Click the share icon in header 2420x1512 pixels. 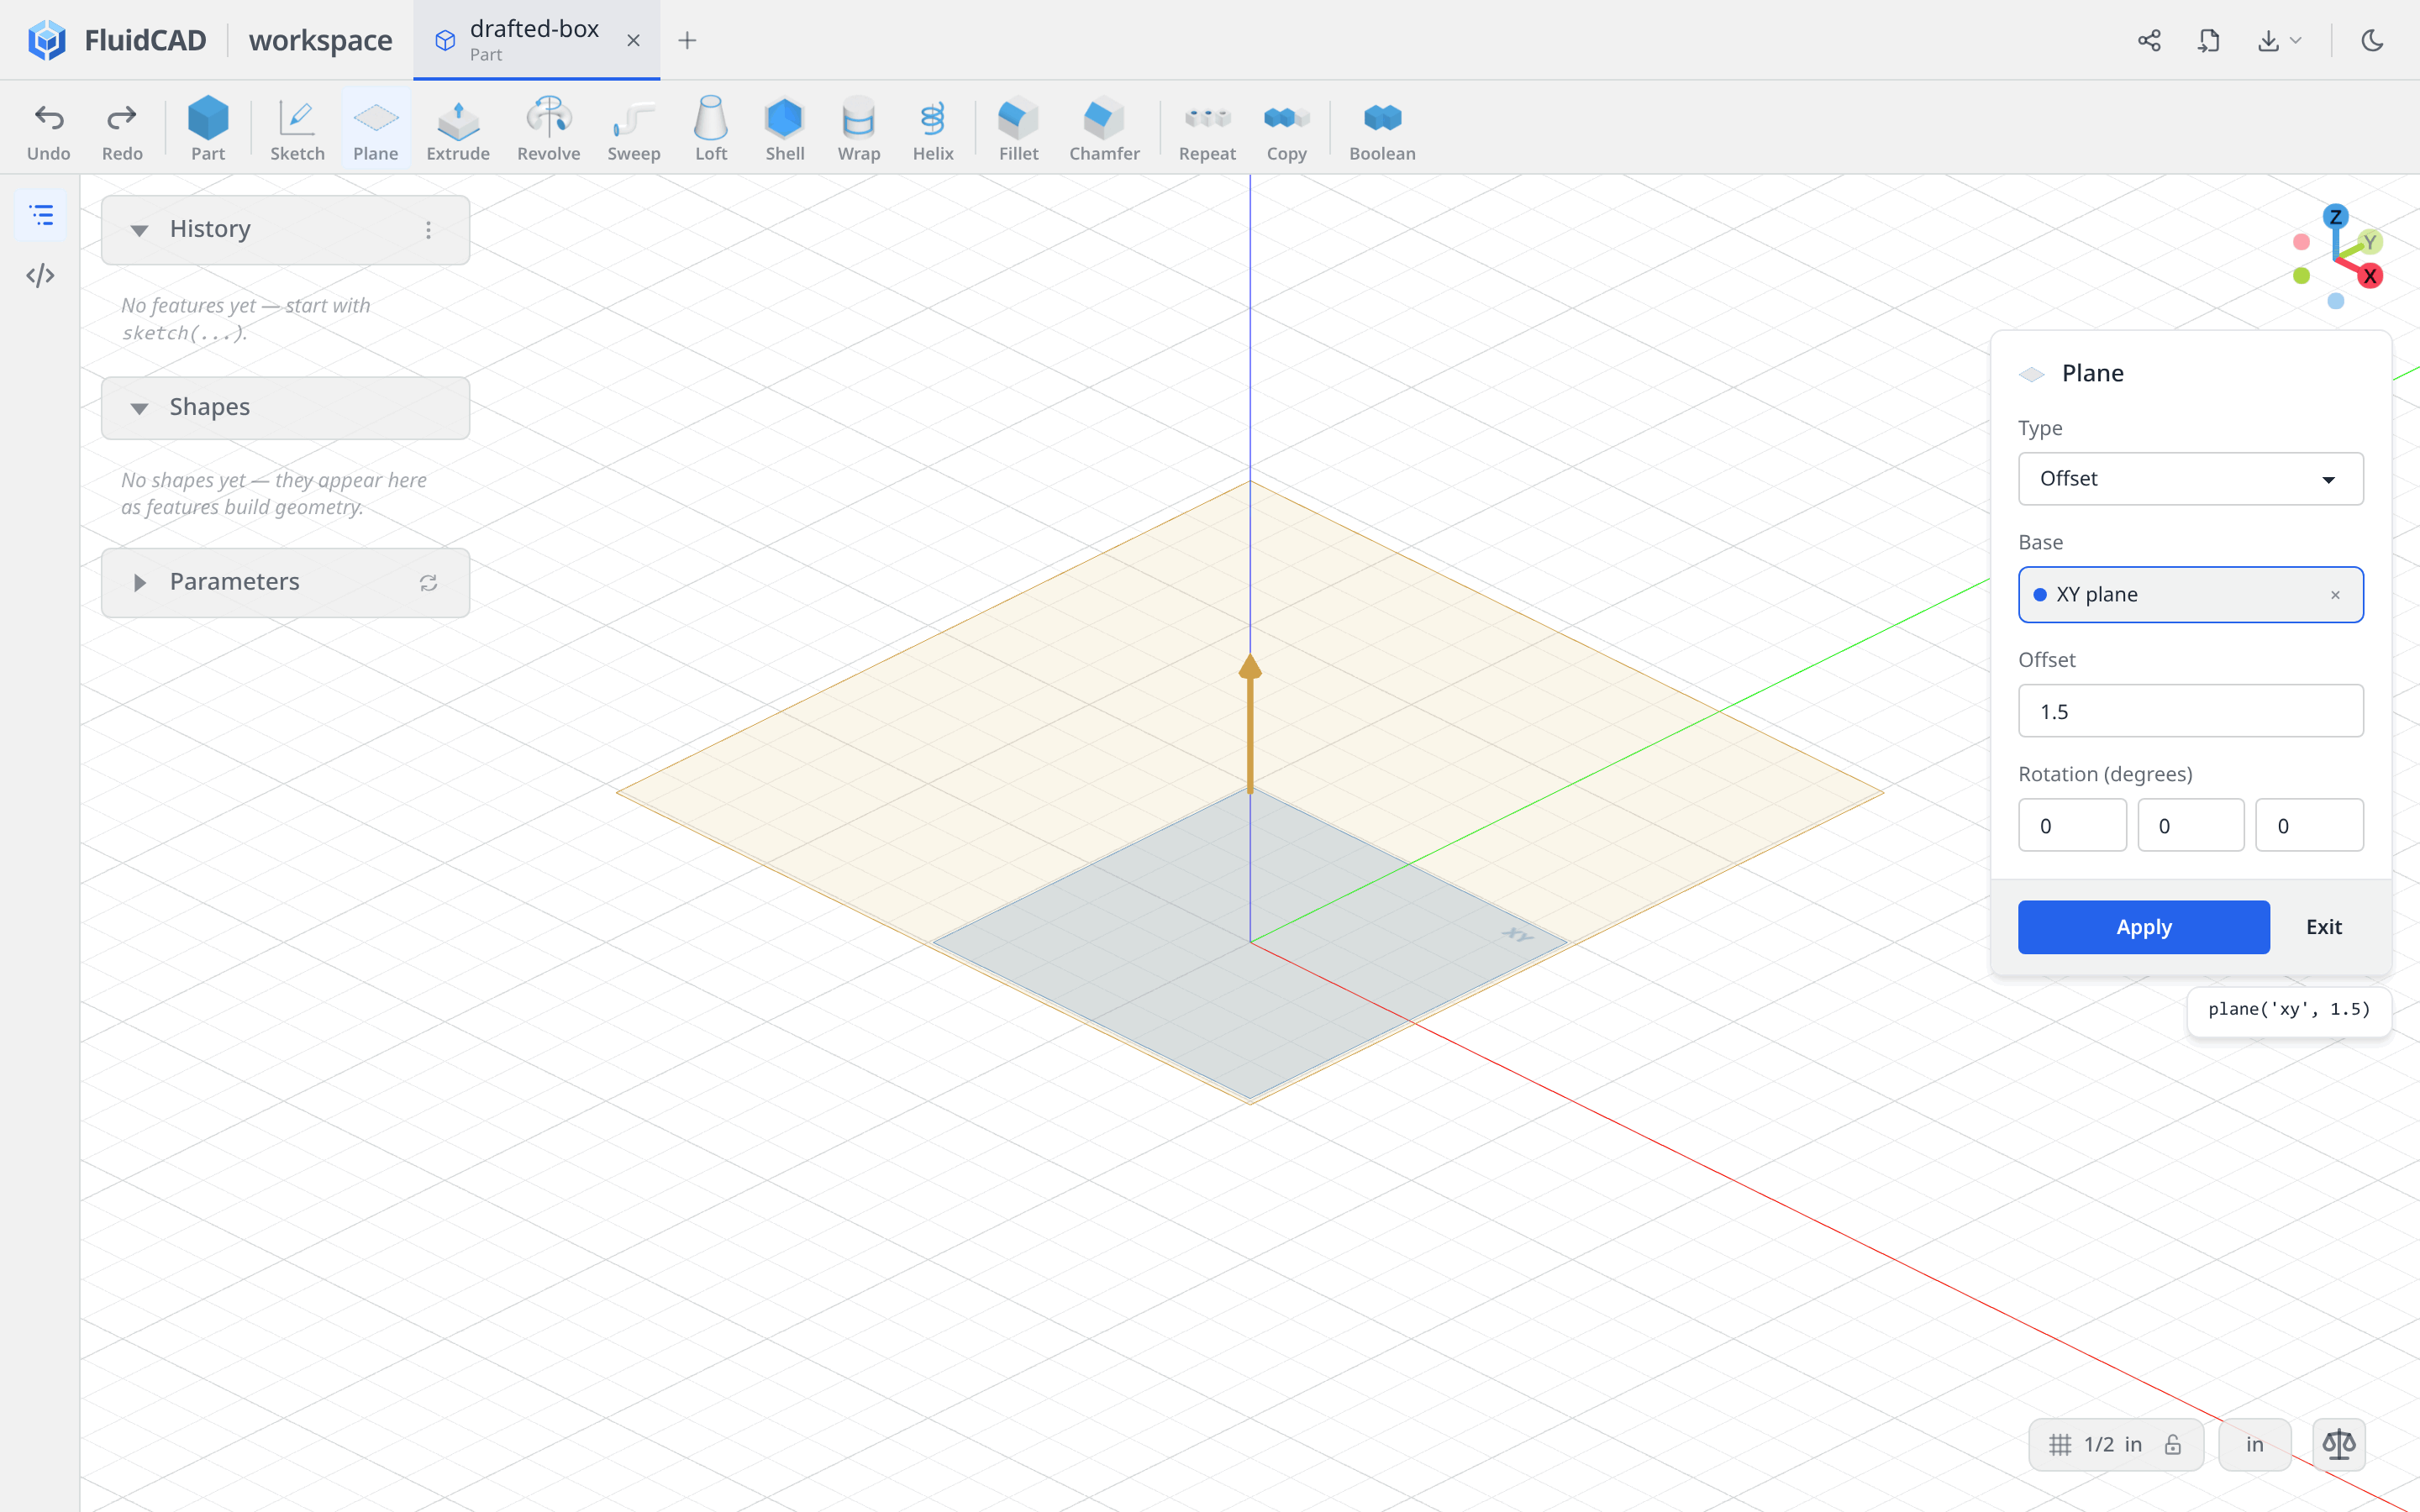coord(2149,40)
